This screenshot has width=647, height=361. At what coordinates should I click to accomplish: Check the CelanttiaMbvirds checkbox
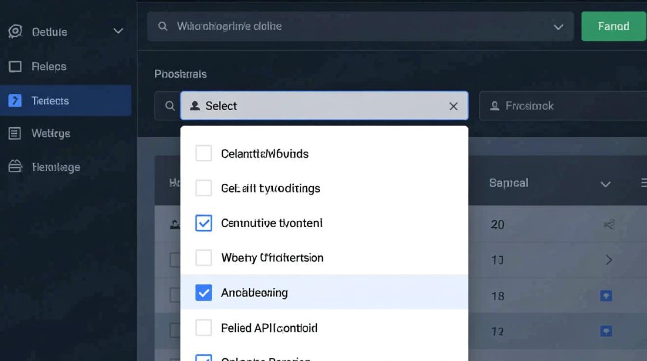click(x=204, y=154)
